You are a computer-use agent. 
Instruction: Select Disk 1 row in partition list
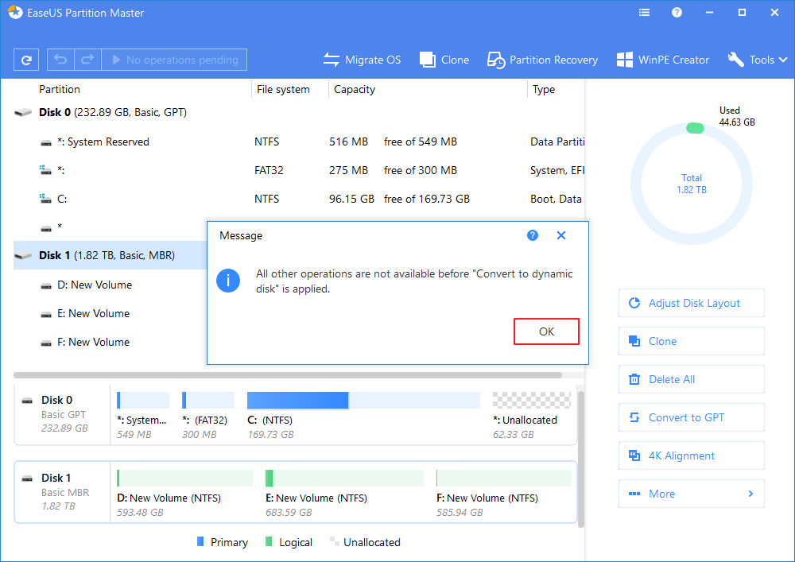coord(110,255)
